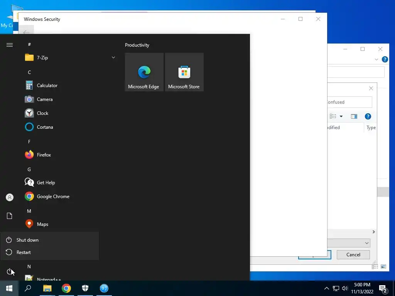
Task: Open Microsoft Edge tile
Action: click(144, 72)
